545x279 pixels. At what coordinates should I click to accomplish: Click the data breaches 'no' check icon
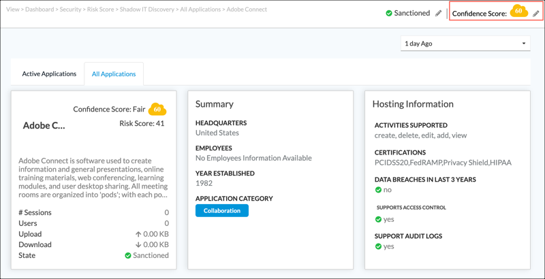[378, 190]
